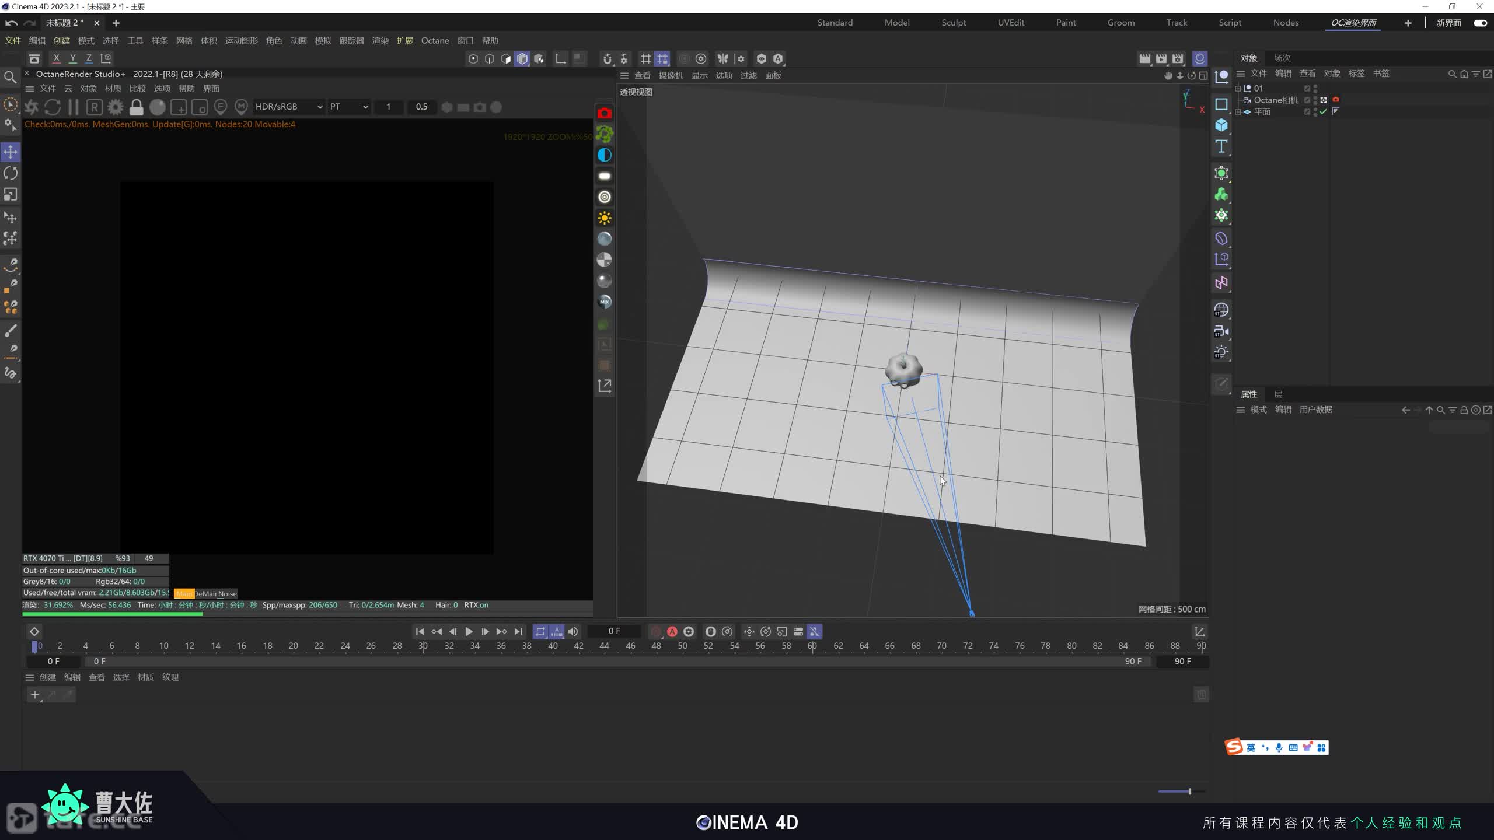Restart the Octane render
This screenshot has width=1494, height=840.
[53, 107]
